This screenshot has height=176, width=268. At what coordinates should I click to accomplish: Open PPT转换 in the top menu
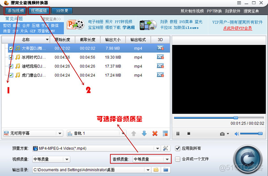pos(214,11)
